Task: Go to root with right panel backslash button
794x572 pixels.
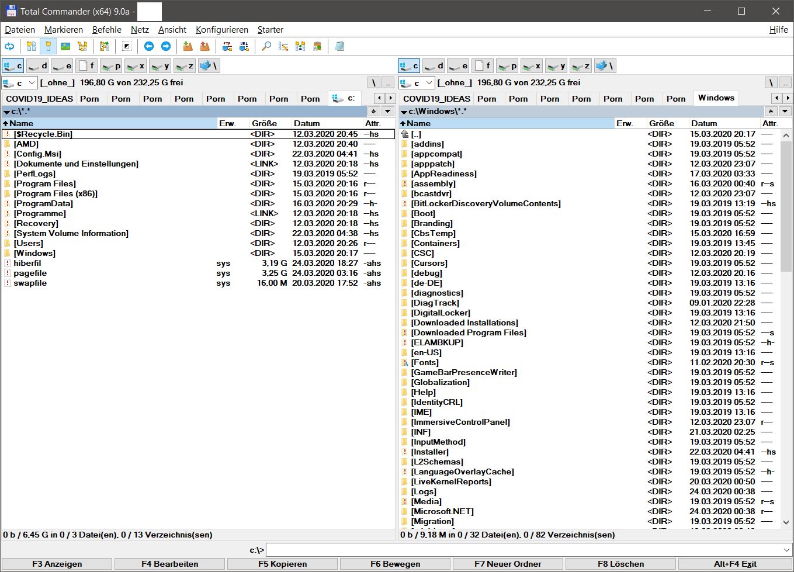Action: click(x=771, y=83)
